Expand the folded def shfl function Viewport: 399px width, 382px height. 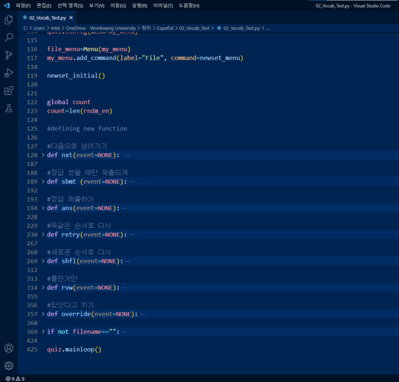(x=43, y=261)
